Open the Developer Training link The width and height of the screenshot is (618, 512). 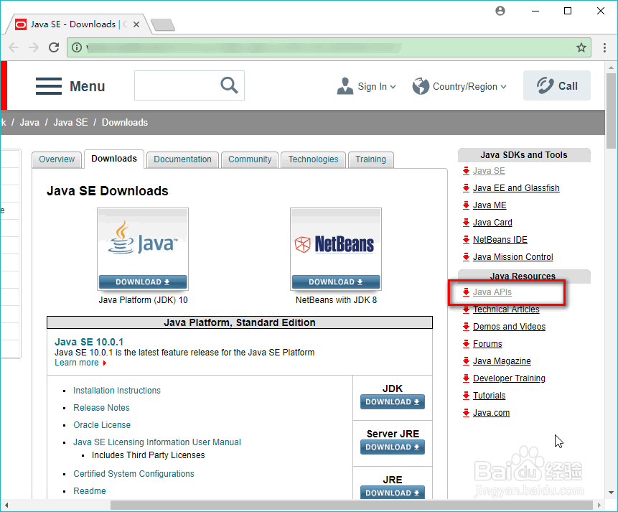509,378
